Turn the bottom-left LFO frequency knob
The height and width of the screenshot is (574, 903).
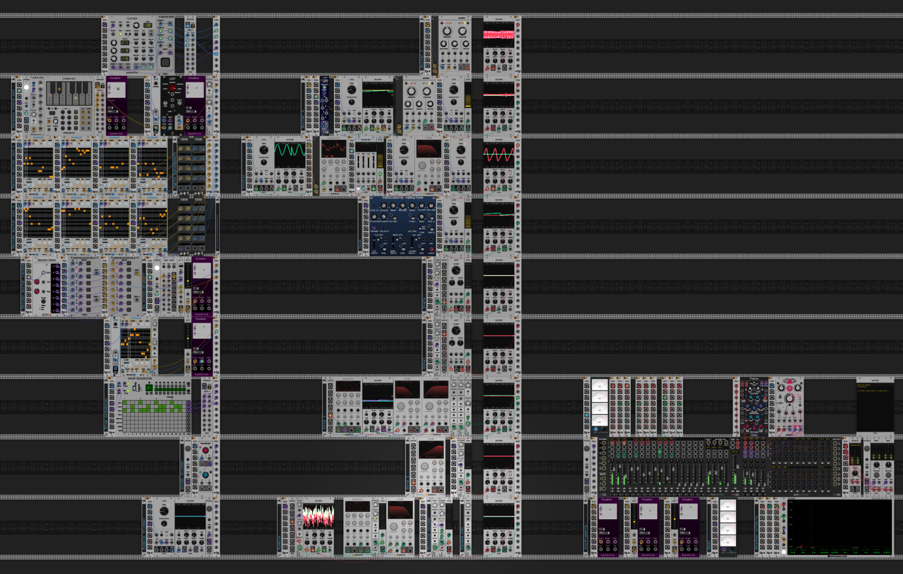(x=164, y=511)
